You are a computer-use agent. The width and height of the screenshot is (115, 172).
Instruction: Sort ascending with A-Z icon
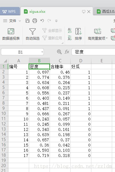pos(70,30)
